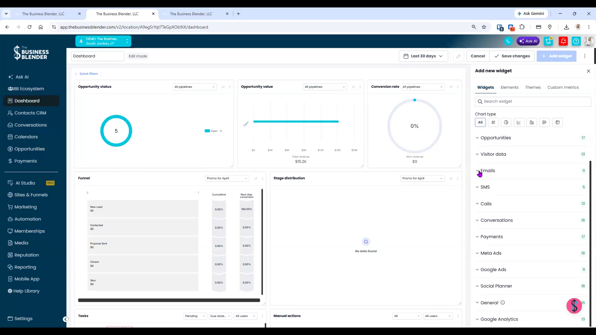Open the help question mark icon
The height and width of the screenshot is (335, 596).
click(x=576, y=41)
